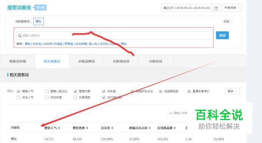The width and height of the screenshot is (262, 143).
Task: Open the calendar date picker icon
Action: click(216, 8)
